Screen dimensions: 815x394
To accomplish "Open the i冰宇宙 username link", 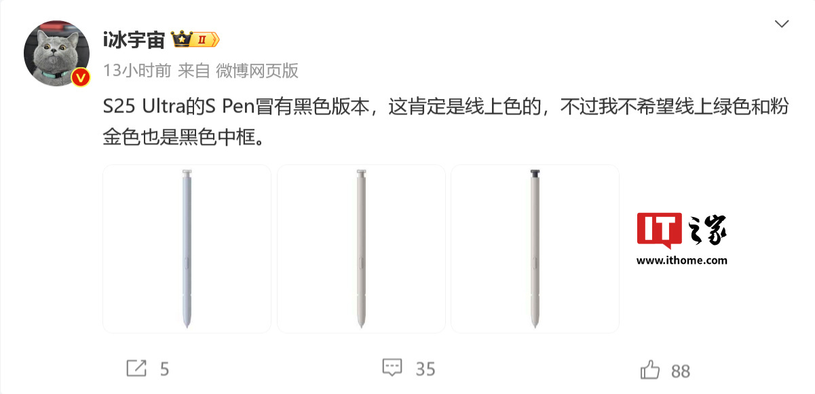I will (134, 39).
